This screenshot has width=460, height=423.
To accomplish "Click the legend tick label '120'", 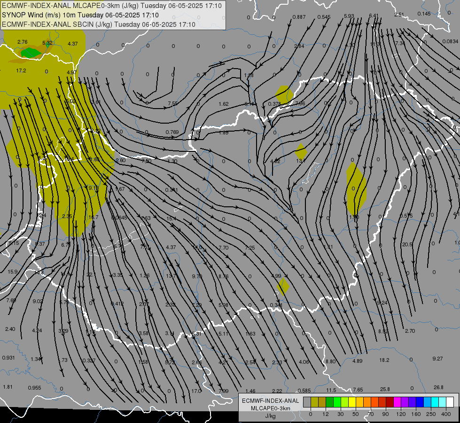I will point(401,414).
